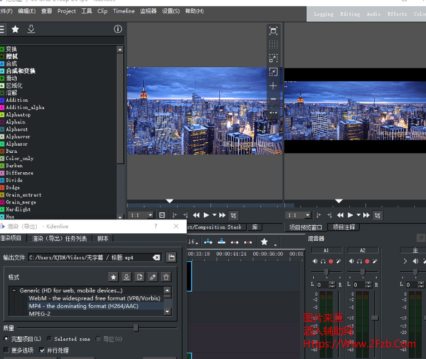The width and height of the screenshot is (426, 359).
Task: Switch to the Editing workspace layout
Action: tap(350, 14)
